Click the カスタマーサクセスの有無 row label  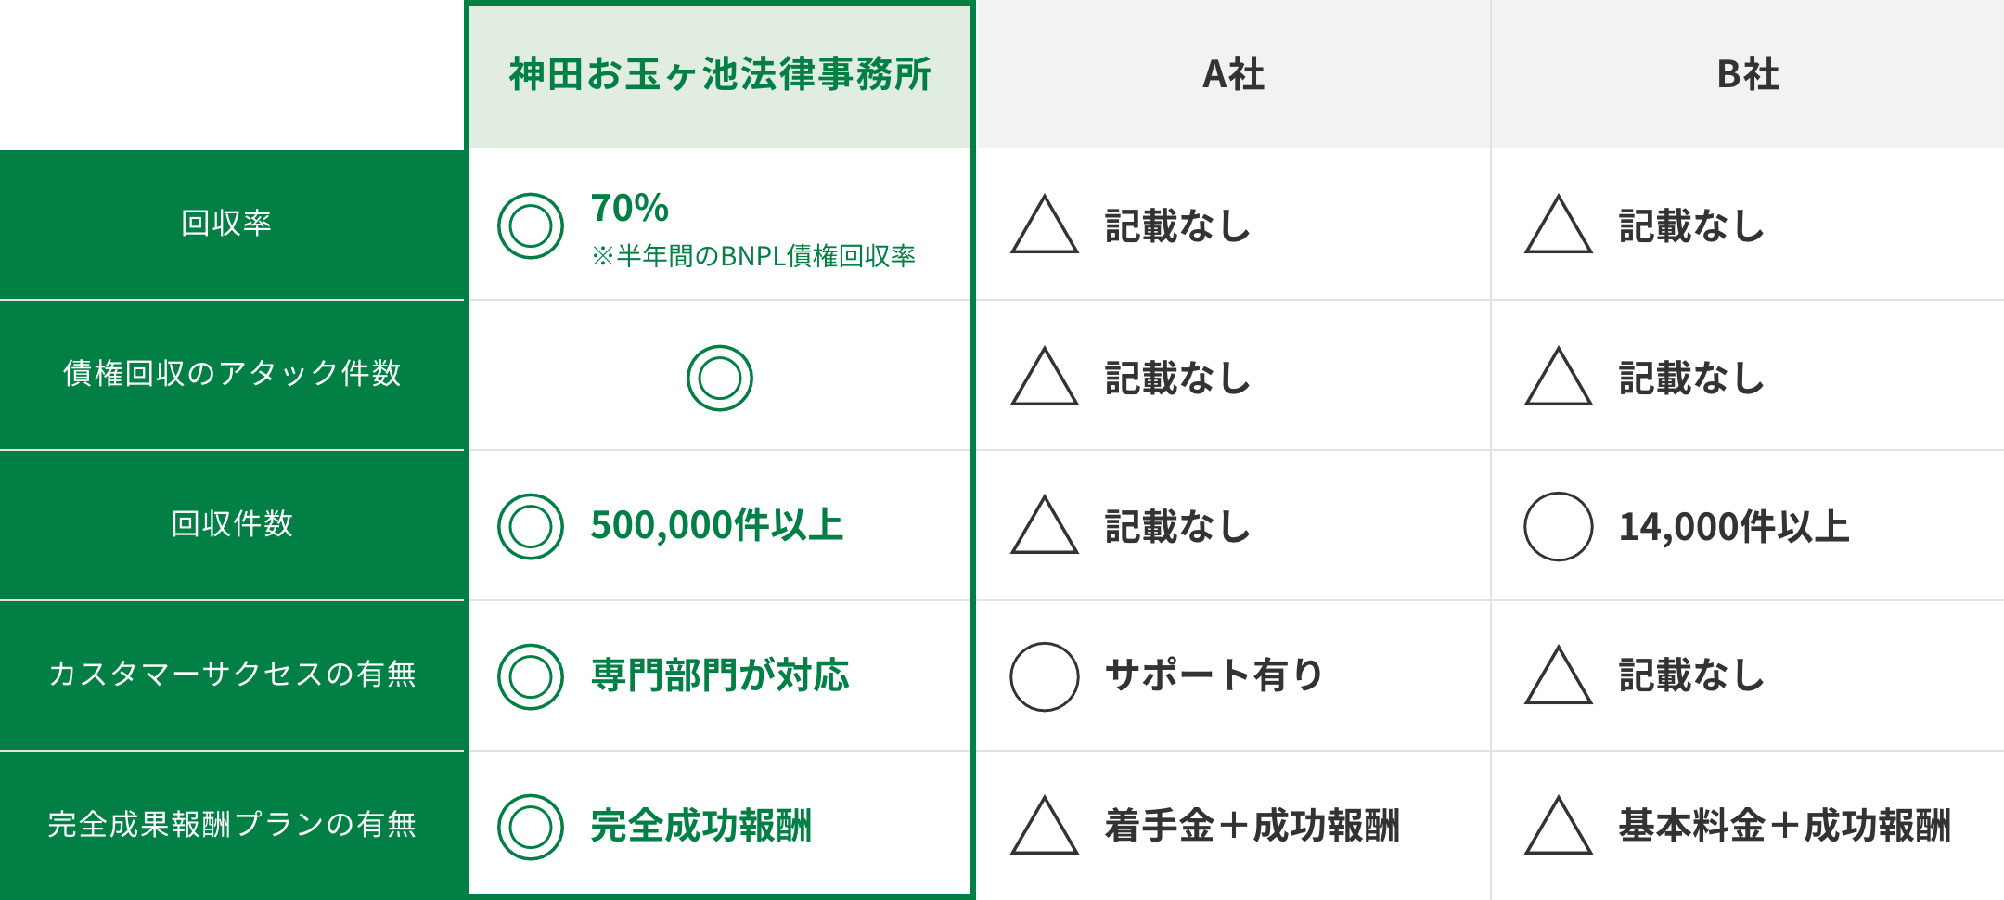point(232,674)
